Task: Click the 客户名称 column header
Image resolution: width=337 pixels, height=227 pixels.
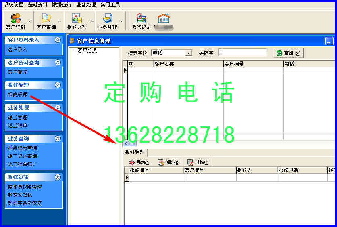Action: tap(189, 64)
